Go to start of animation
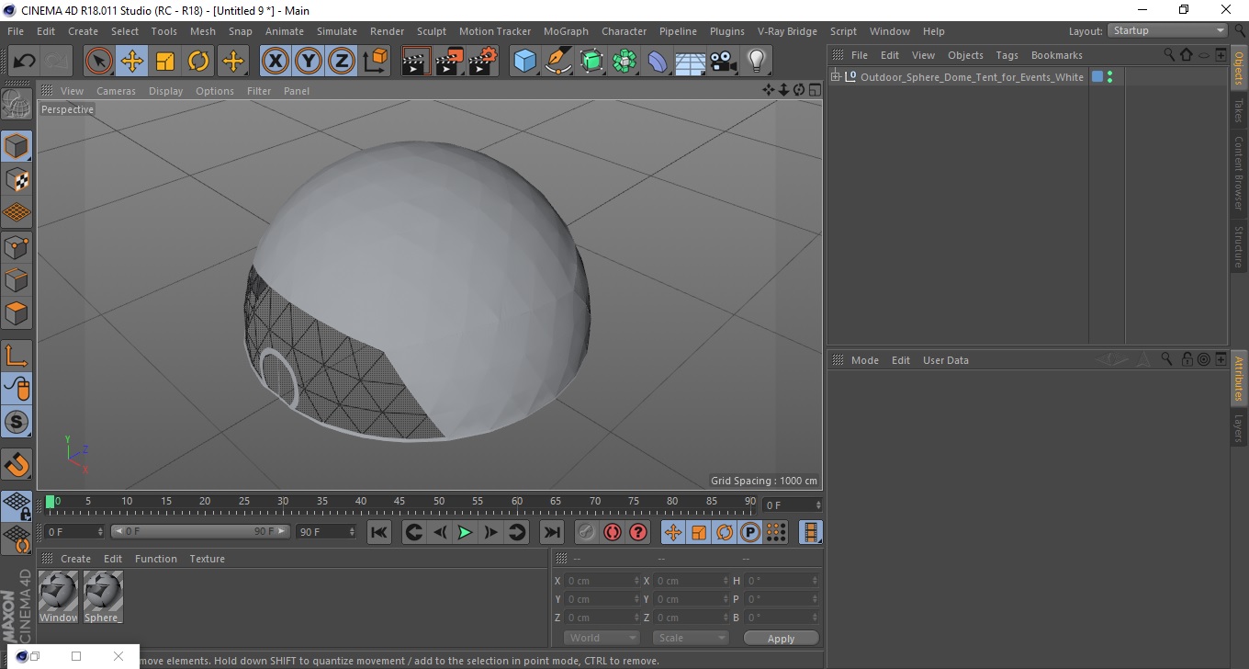 pyautogui.click(x=379, y=532)
